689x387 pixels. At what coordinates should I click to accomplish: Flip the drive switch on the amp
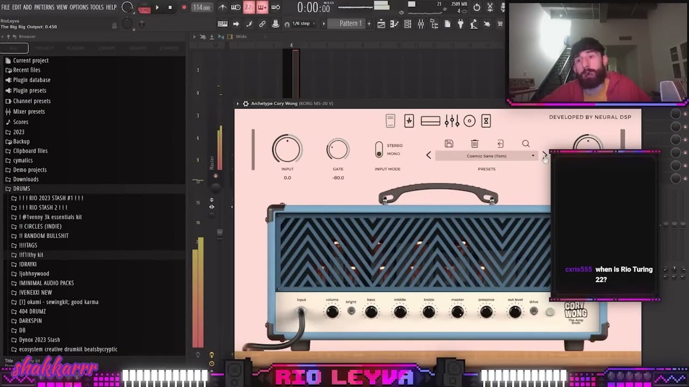pyautogui.click(x=534, y=311)
